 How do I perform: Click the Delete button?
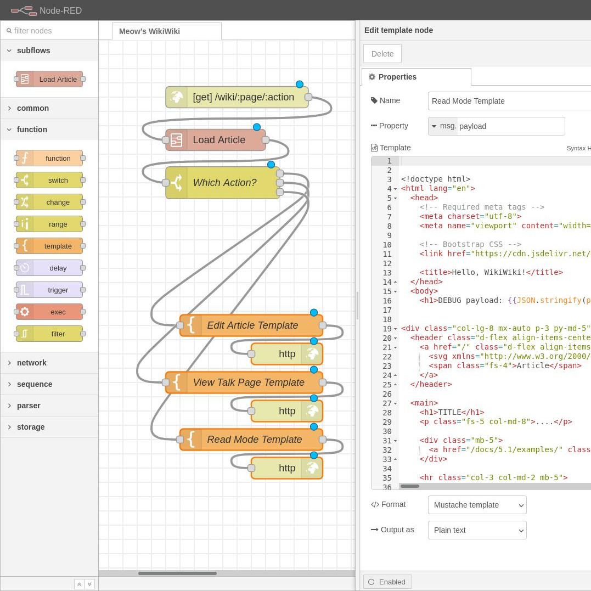382,54
